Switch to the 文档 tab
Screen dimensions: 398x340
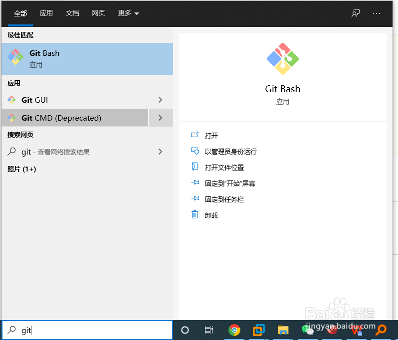tap(72, 13)
